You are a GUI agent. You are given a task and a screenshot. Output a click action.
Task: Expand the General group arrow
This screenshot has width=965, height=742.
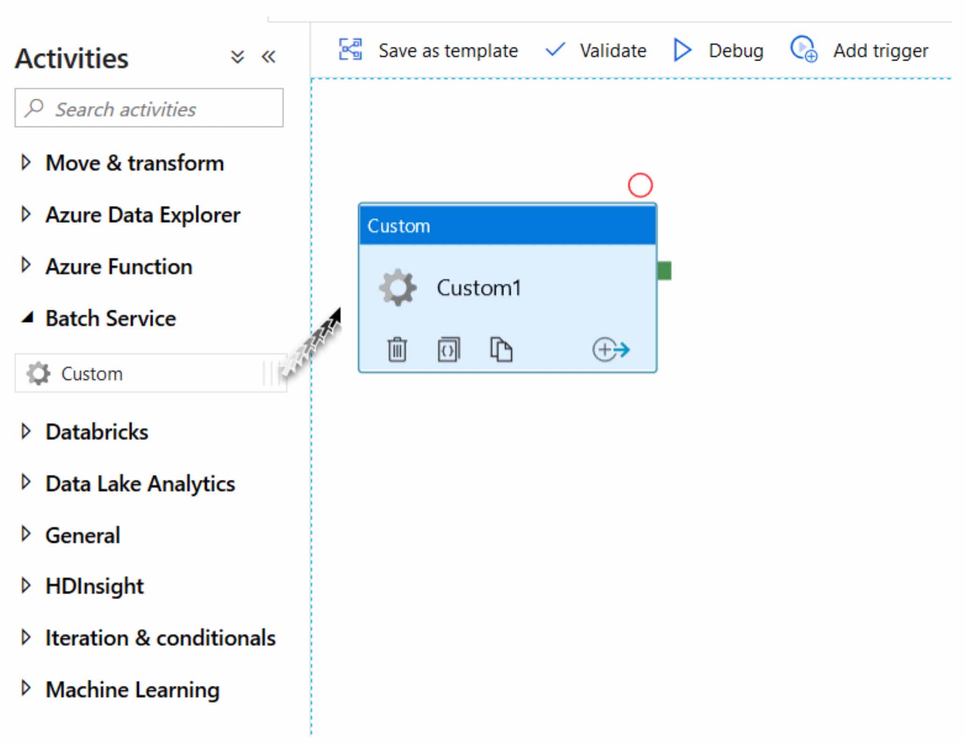[26, 534]
